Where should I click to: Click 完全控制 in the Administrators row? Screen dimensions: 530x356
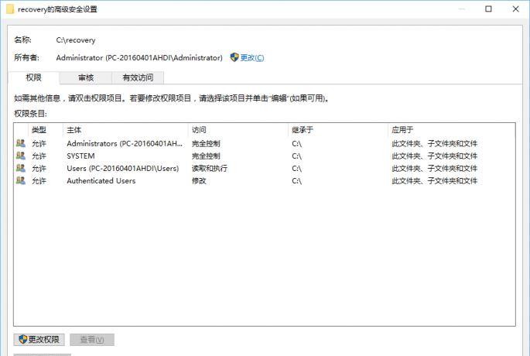206,143
